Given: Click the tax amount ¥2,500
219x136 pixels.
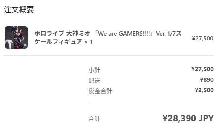Looking at the screenshot, I should (204, 90).
